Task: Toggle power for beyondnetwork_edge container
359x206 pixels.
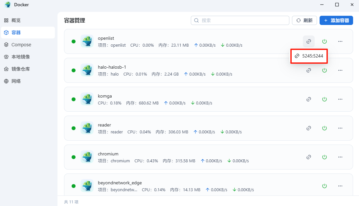Action: click(x=325, y=186)
